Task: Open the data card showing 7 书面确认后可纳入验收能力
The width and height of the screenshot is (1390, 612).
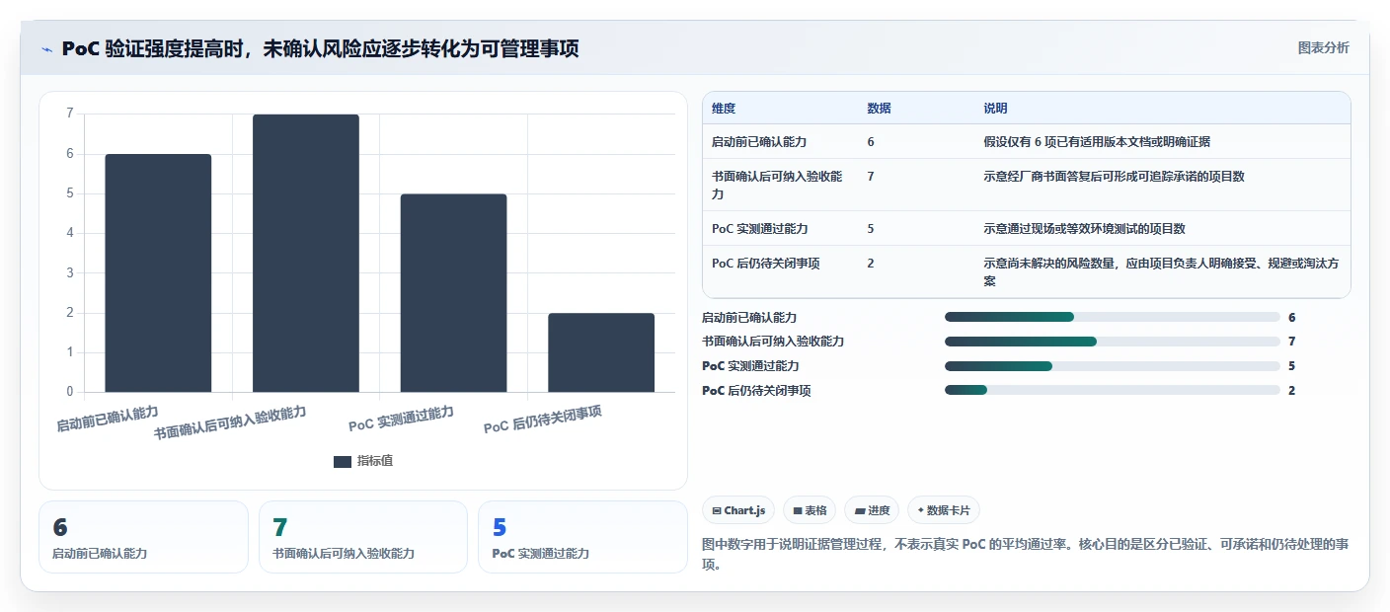Action: (363, 537)
